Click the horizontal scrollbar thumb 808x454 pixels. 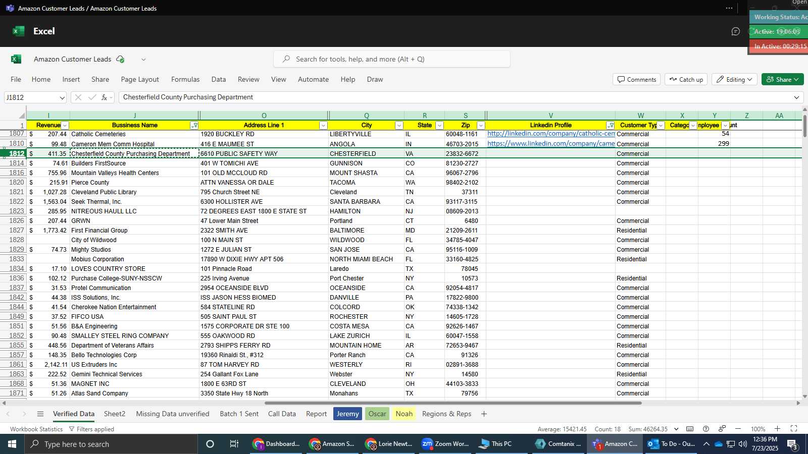coord(453,403)
